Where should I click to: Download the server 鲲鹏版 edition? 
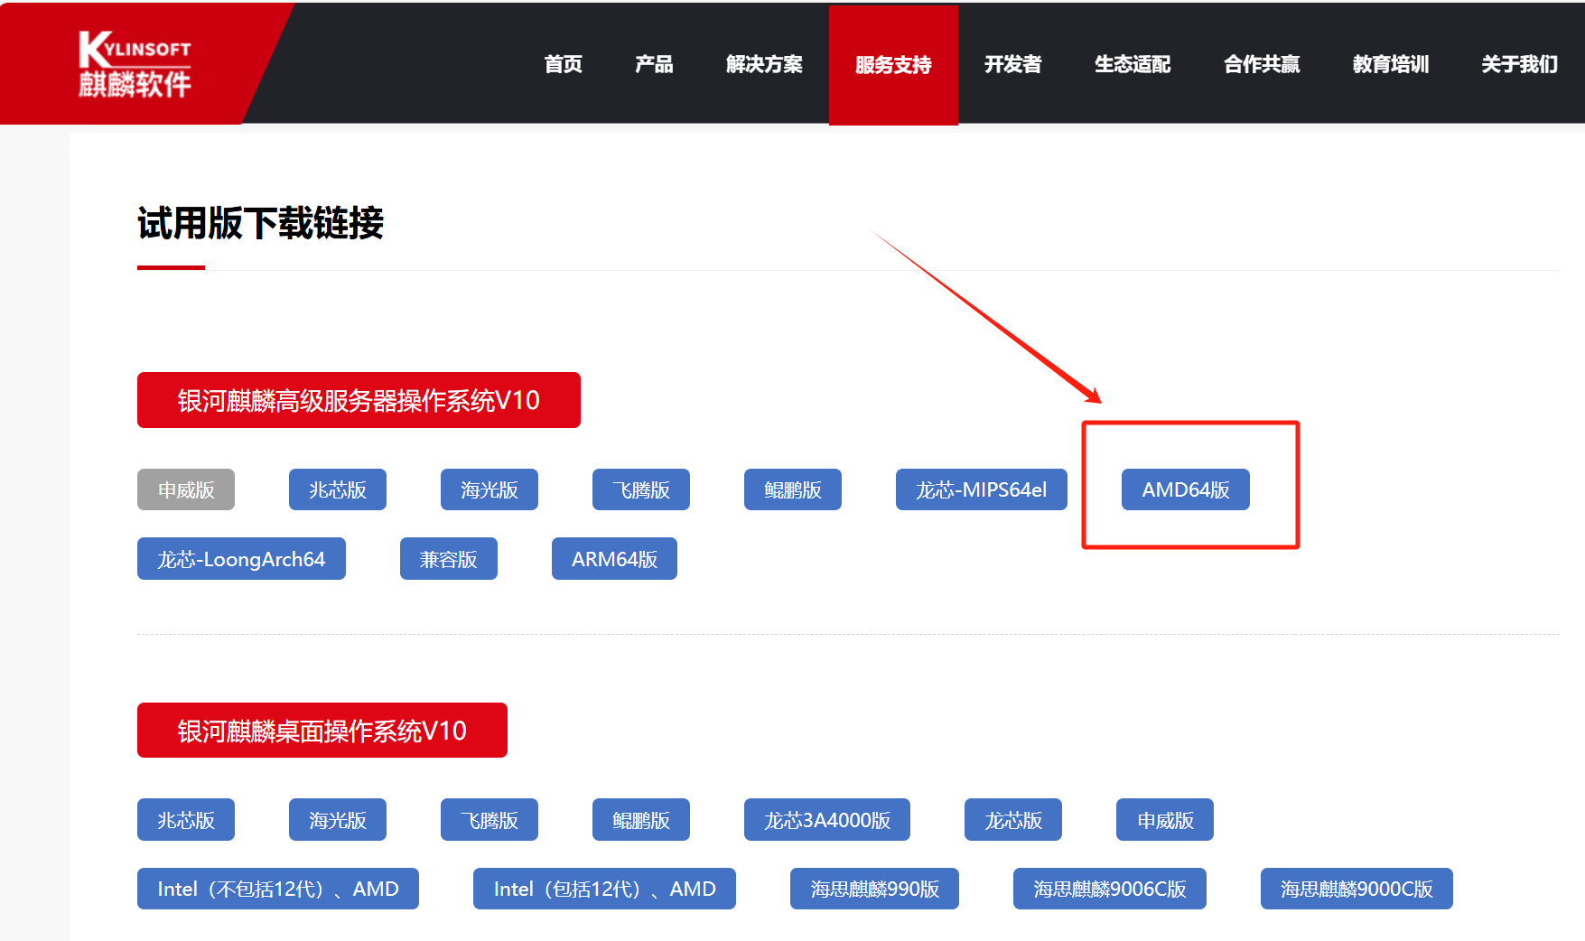coord(793,489)
